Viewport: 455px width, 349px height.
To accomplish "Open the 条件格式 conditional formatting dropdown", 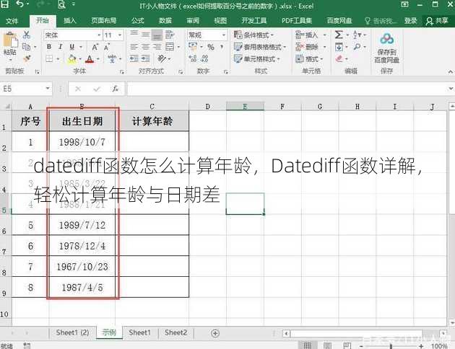I will click(254, 35).
